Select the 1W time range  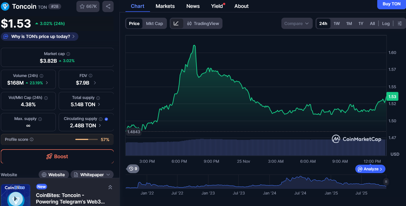click(337, 24)
